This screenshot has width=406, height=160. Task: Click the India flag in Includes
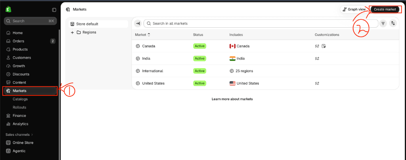[232, 59]
